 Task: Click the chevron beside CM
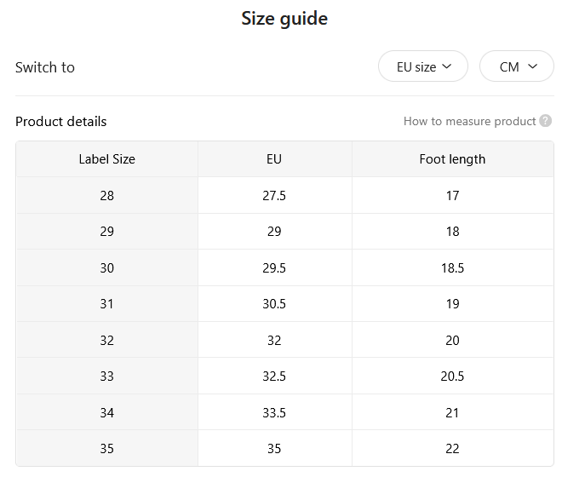pos(533,66)
